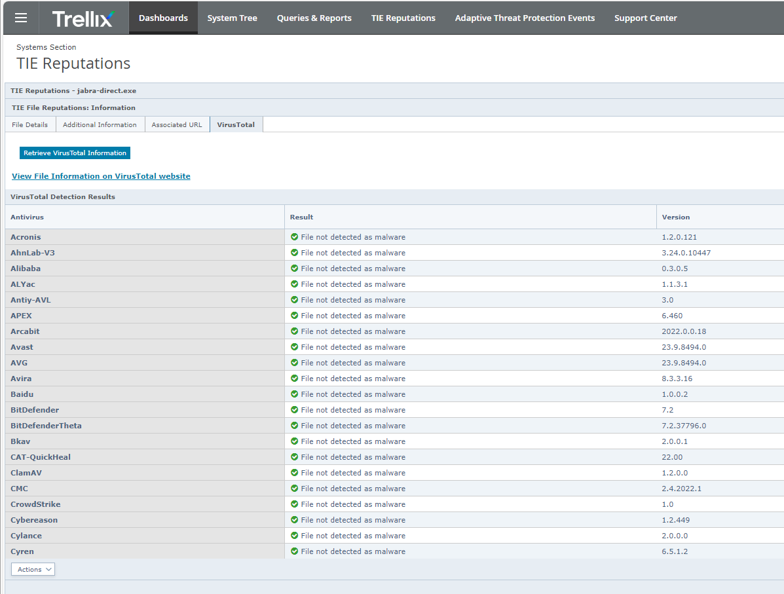Click green check icon in Cybereason row
Screen dimensions: 784x594
(295, 520)
